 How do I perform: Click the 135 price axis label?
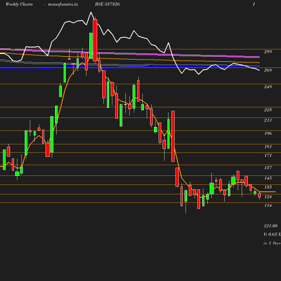[x=268, y=187]
